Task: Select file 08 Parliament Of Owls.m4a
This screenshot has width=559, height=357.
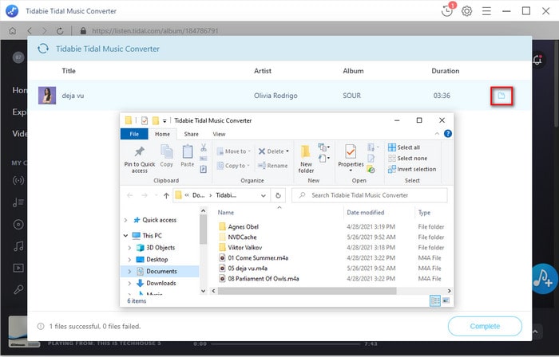Action: [264, 278]
